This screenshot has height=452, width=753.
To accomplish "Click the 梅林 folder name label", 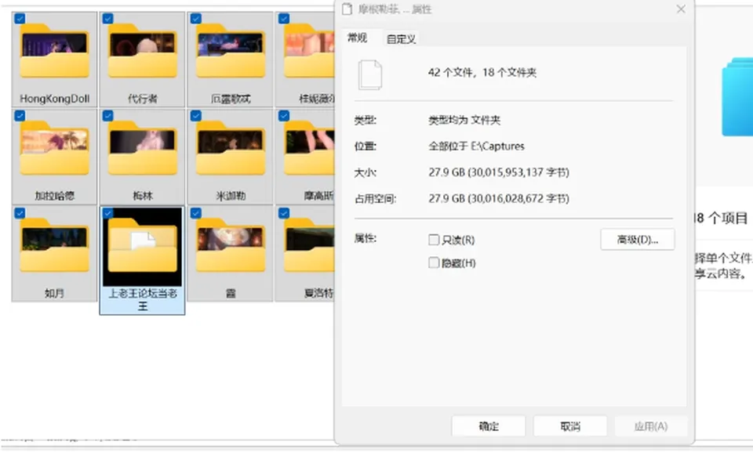I will pos(143,196).
